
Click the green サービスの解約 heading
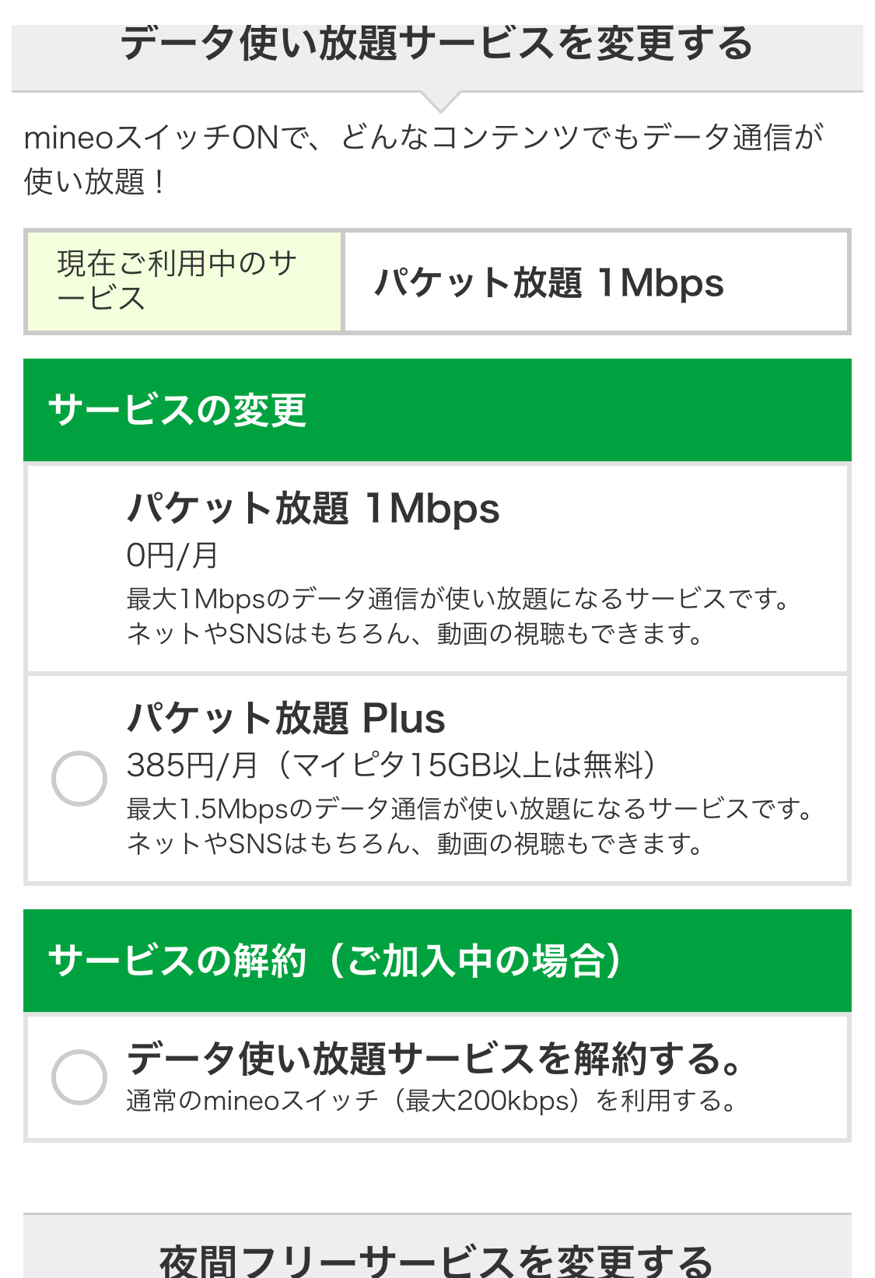[334, 961]
